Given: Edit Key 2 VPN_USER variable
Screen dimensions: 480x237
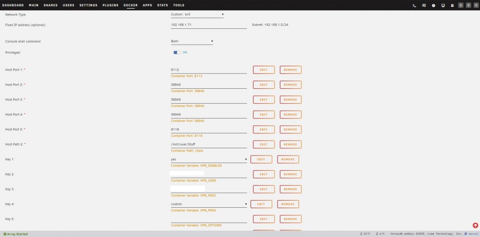Looking at the screenshot, I should click(264, 174).
